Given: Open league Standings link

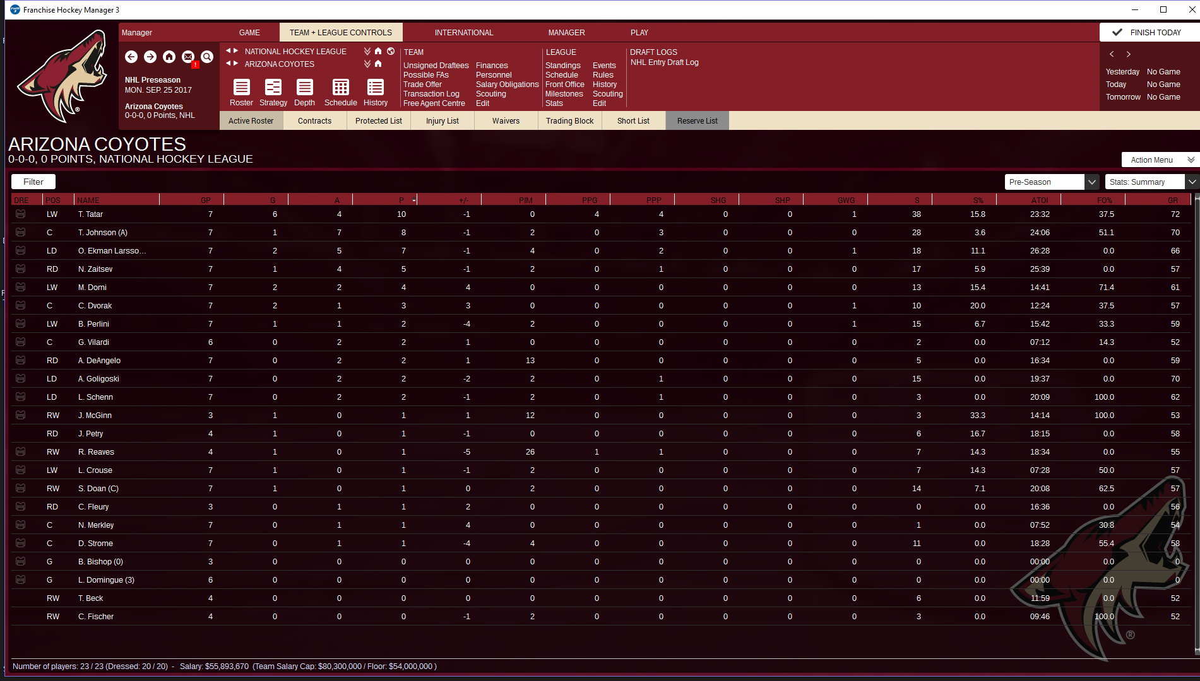Looking at the screenshot, I should 563,66.
